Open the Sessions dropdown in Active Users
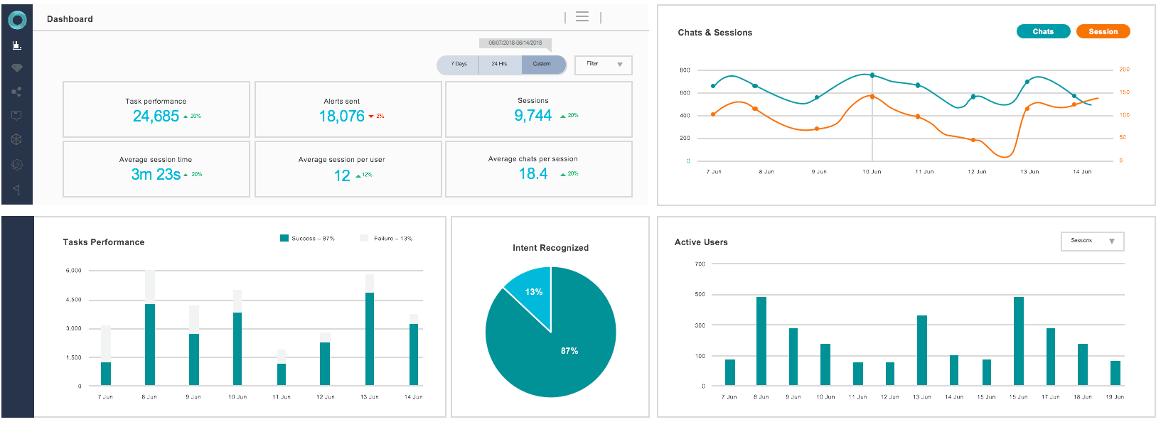 click(1091, 242)
